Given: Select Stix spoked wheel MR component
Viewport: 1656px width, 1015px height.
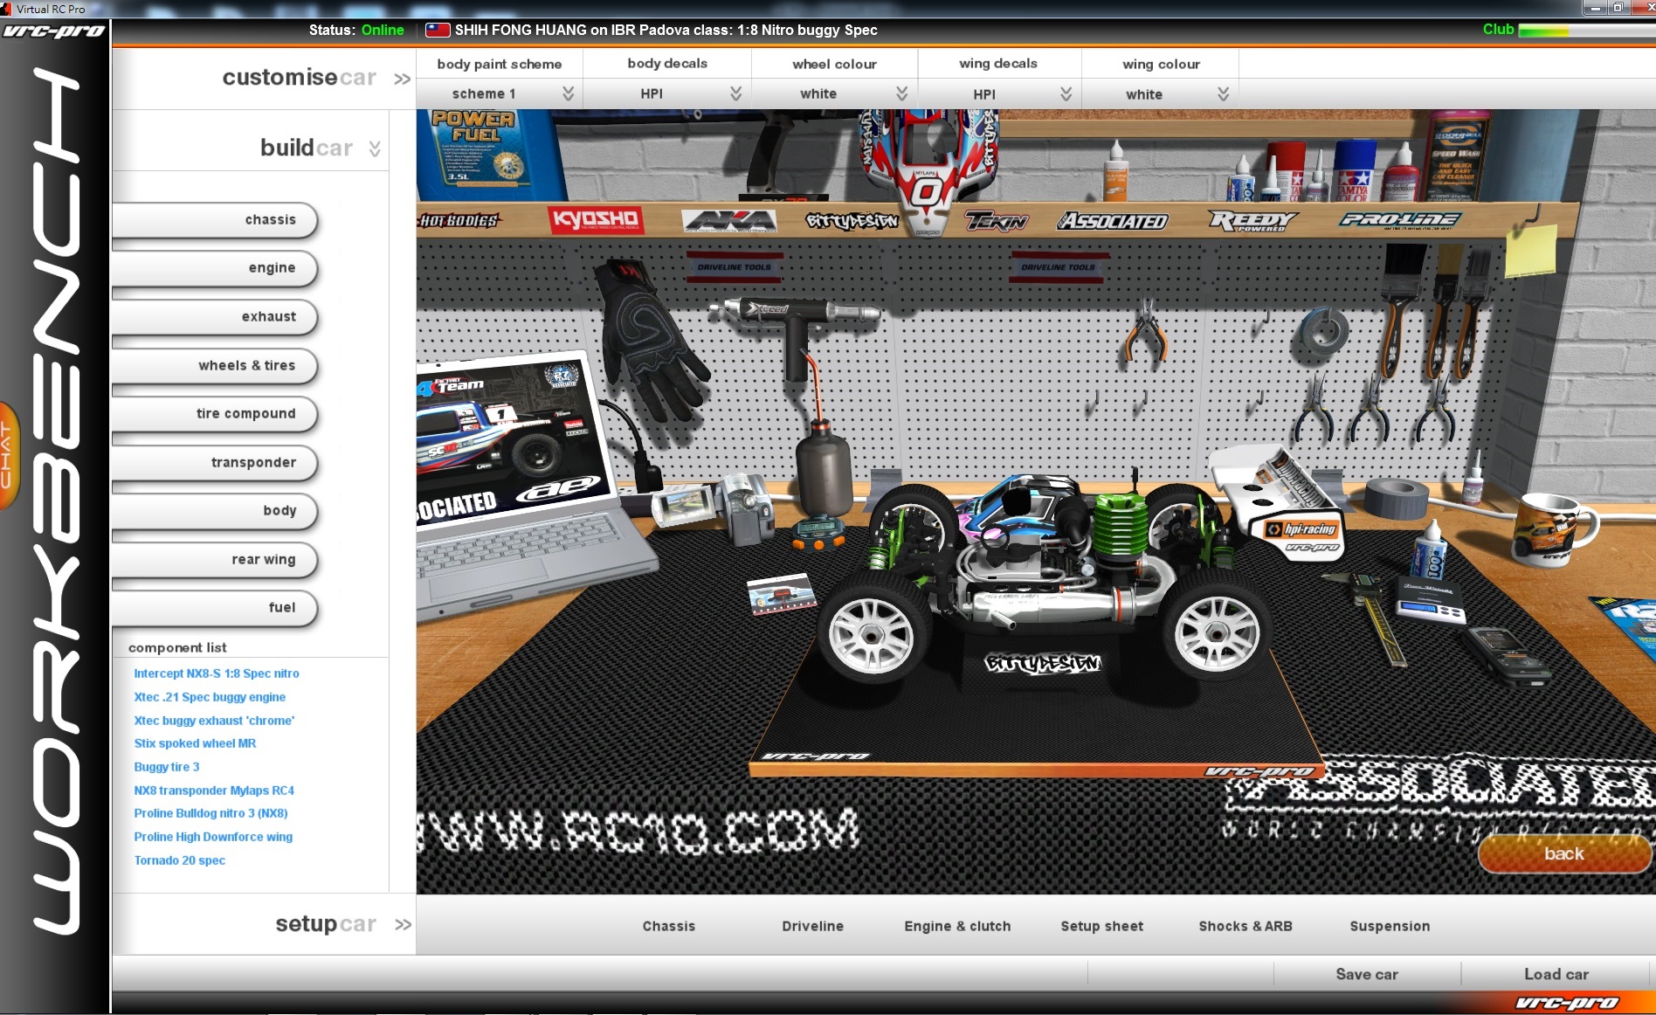Looking at the screenshot, I should tap(195, 743).
